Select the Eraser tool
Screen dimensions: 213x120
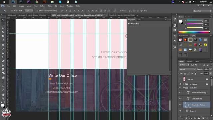3,61
